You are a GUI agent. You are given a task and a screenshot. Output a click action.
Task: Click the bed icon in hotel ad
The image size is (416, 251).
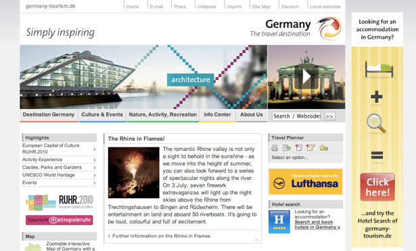click(379, 70)
